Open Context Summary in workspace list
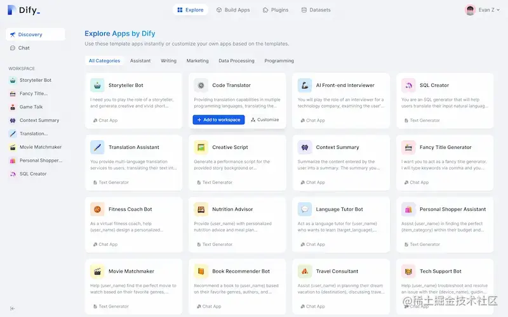Screen dimensions: 508x317 (x=36, y=120)
